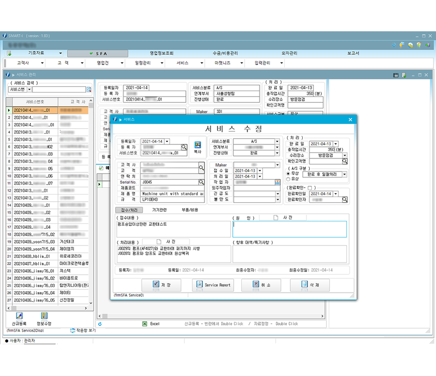Open Serial No. lookup magnifier
Image resolution: width=436 pixels, height=376 pixels.
(201, 182)
